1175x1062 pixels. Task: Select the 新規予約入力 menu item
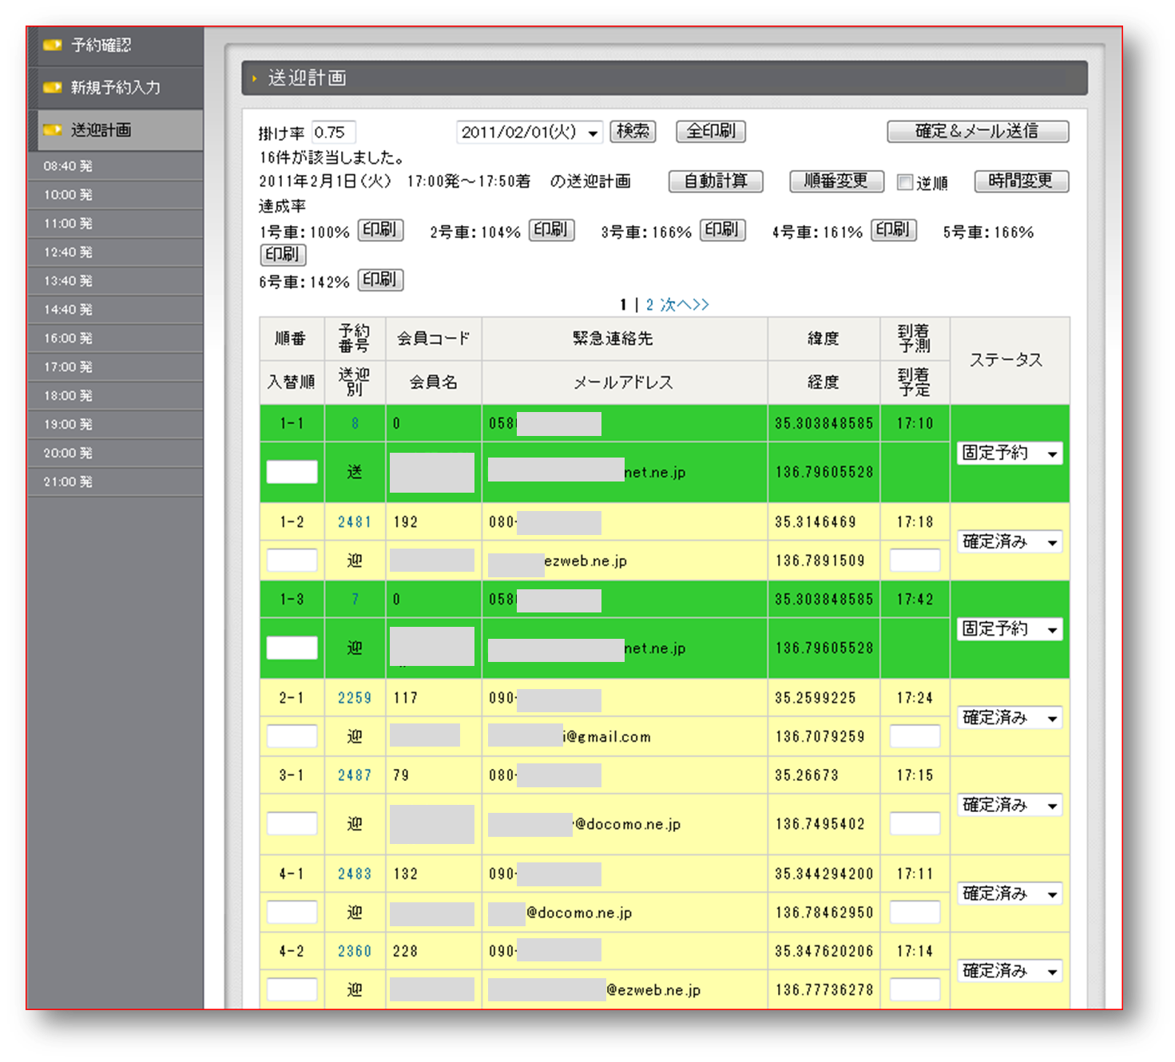tap(108, 88)
